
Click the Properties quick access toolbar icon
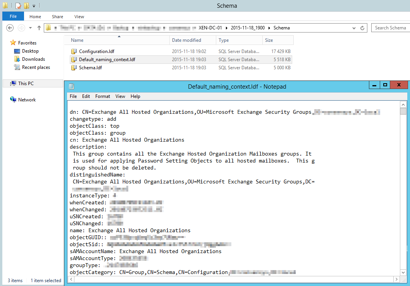(18, 5)
